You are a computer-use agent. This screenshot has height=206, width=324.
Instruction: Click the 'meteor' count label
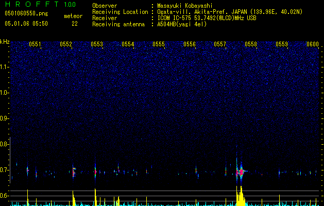click(x=73, y=16)
